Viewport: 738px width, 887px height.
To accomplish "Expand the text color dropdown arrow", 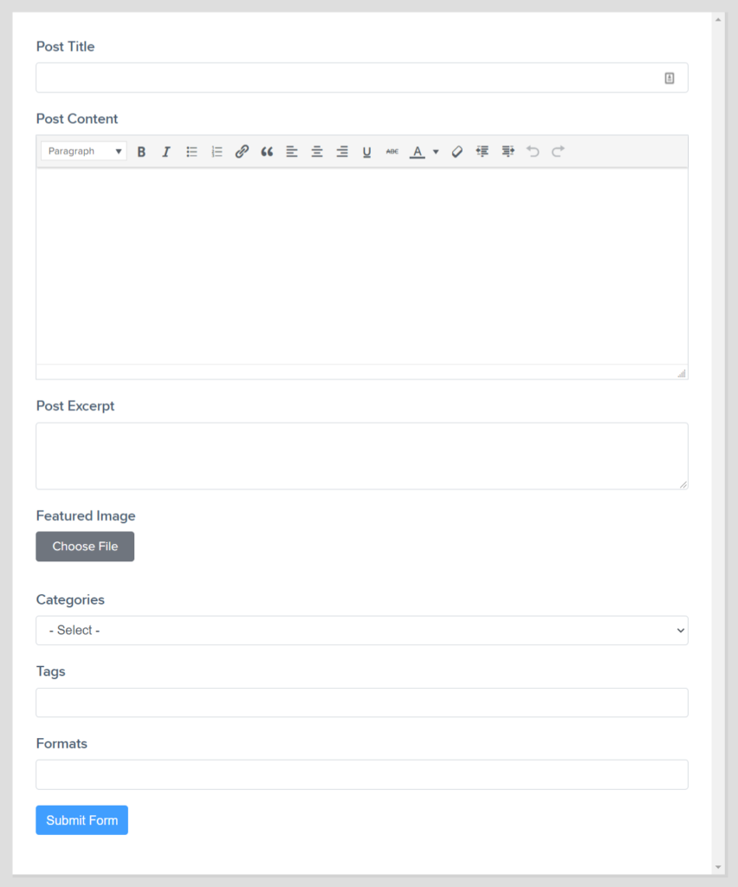I will [x=435, y=152].
